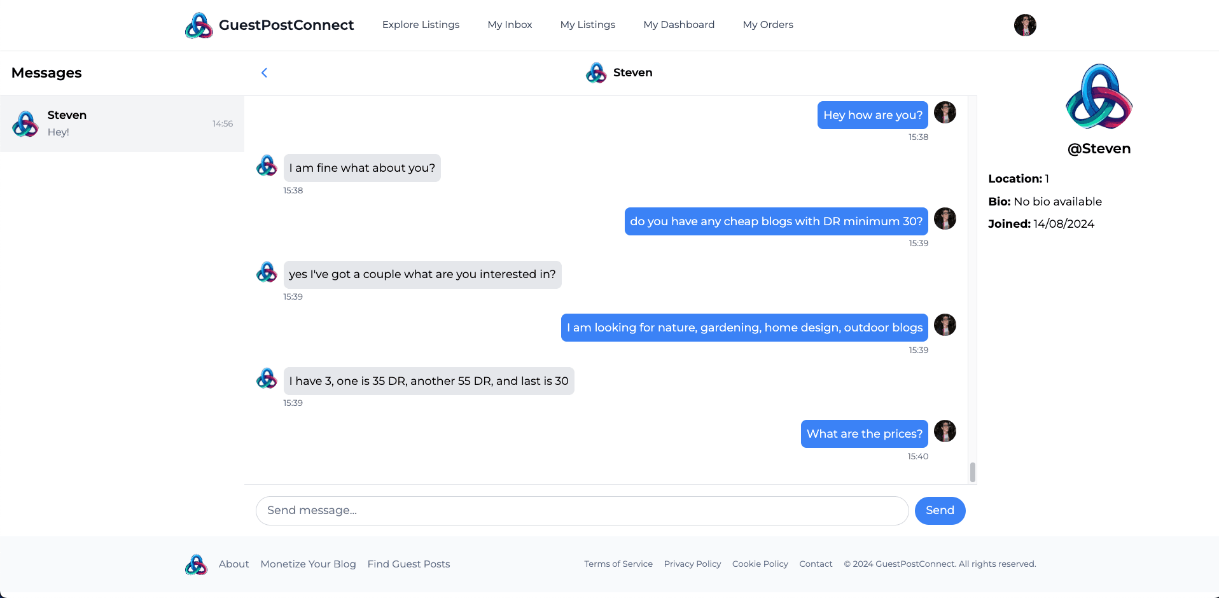The height and width of the screenshot is (598, 1219).
Task: Open the Terms of Service link
Action: pos(618,564)
